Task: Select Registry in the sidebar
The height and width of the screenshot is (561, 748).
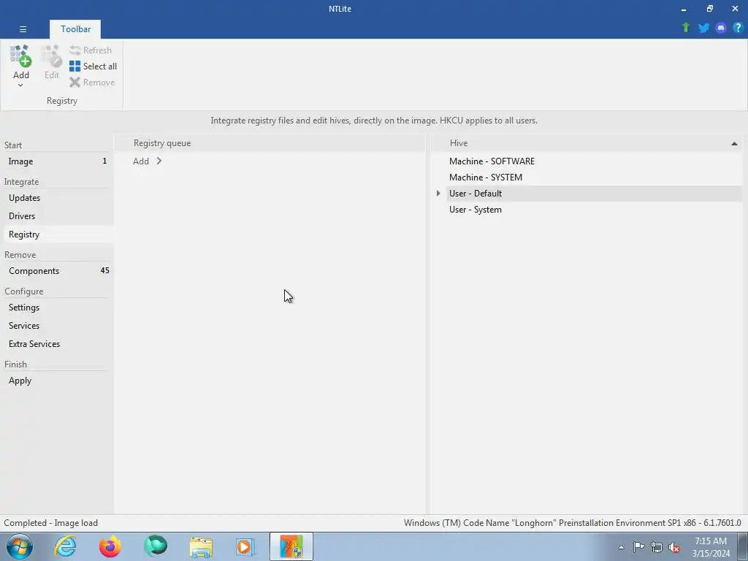Action: (57, 234)
